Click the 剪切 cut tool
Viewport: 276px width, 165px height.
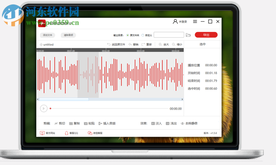pyautogui.click(x=60, y=124)
